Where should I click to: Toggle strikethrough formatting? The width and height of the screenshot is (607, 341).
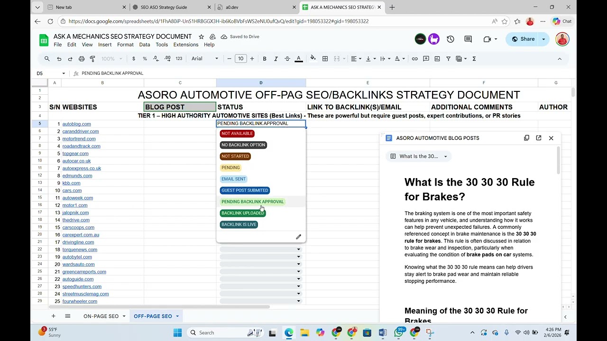coord(287,59)
